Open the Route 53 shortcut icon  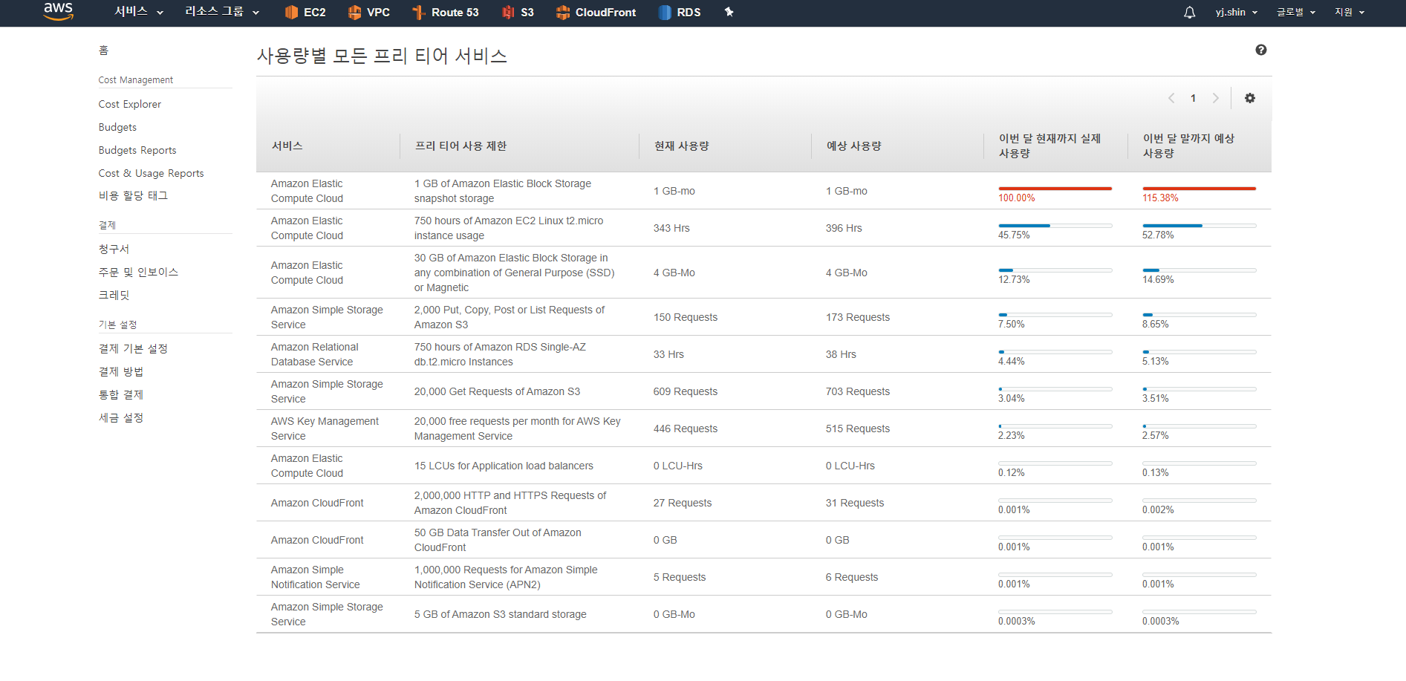[x=419, y=13]
